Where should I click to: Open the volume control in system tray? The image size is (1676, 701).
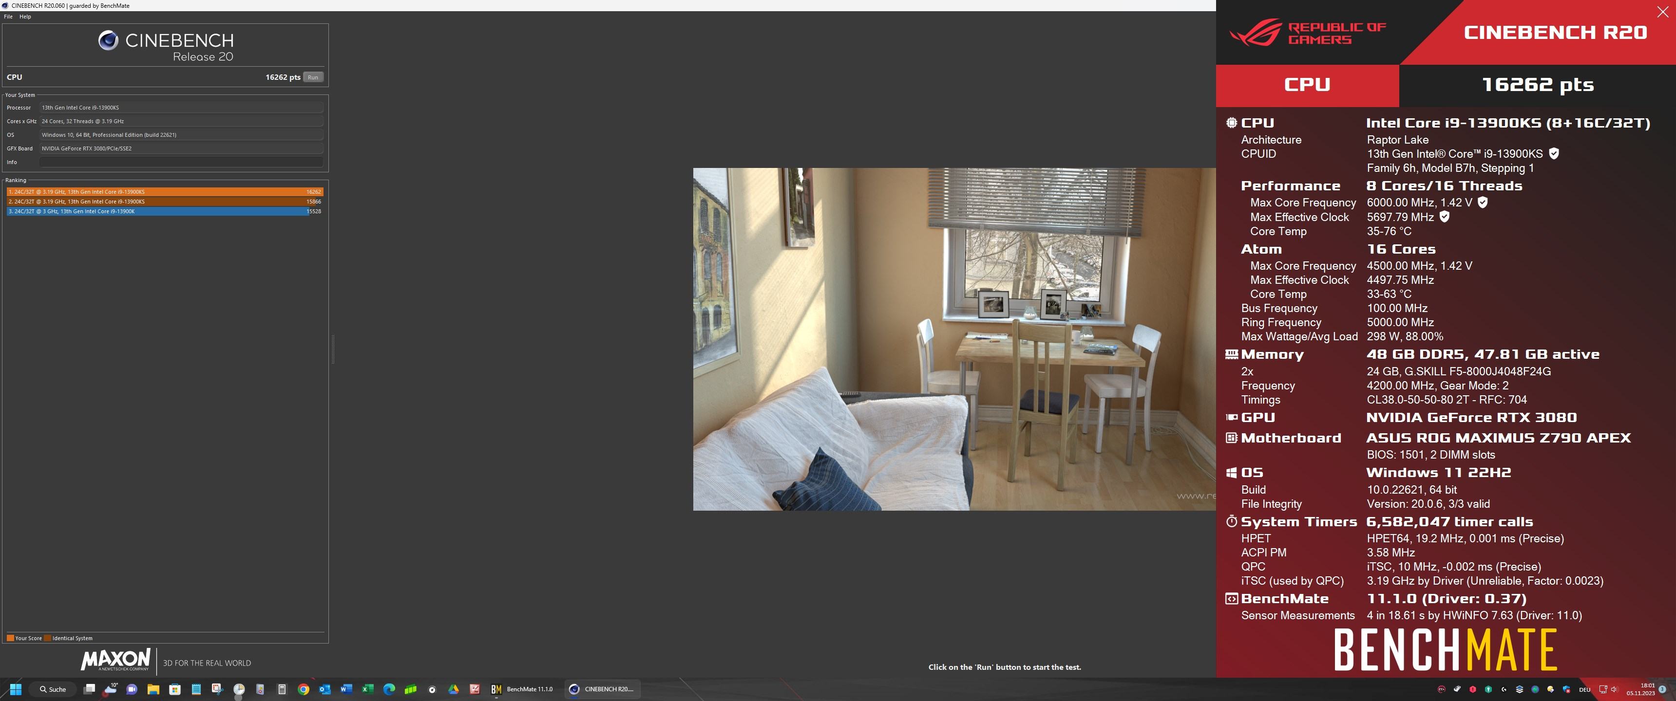pyautogui.click(x=1614, y=689)
